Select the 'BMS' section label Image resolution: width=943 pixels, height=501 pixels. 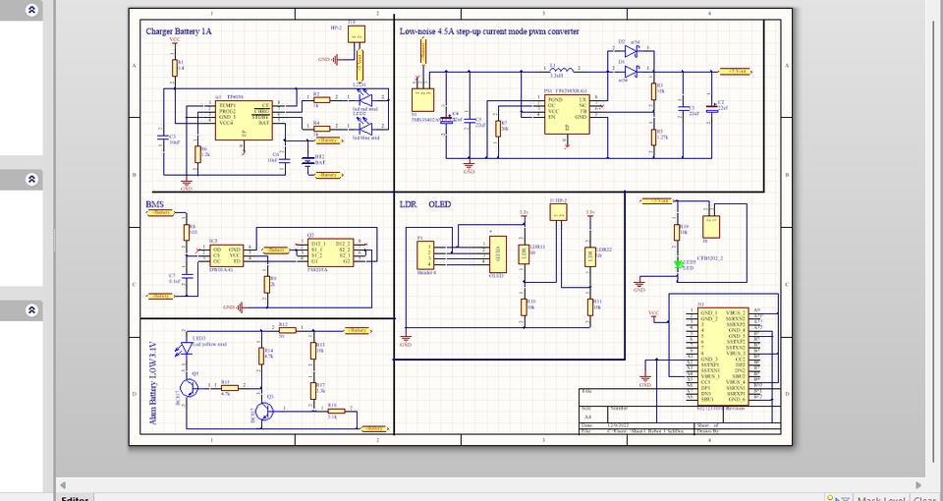tap(154, 204)
